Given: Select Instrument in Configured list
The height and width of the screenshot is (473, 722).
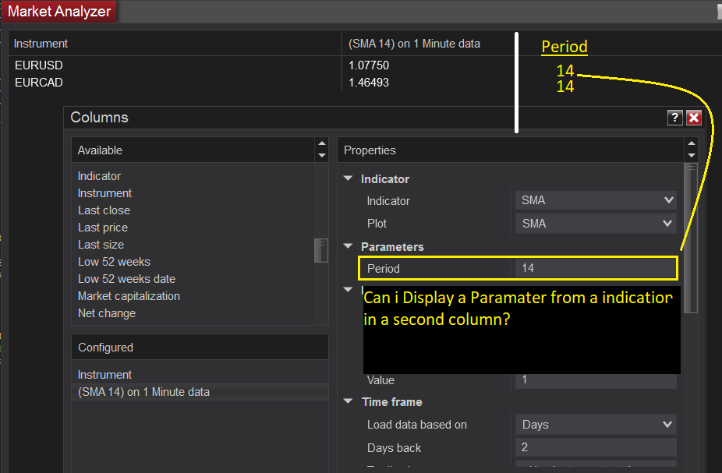Looking at the screenshot, I should coord(105,375).
